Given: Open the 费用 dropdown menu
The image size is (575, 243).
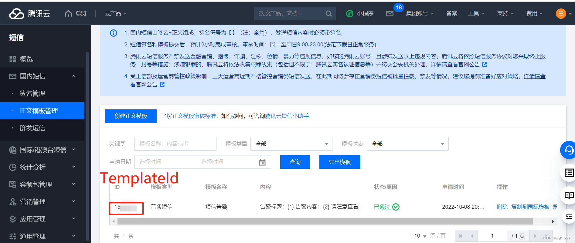Looking at the screenshot, I should click(x=534, y=13).
